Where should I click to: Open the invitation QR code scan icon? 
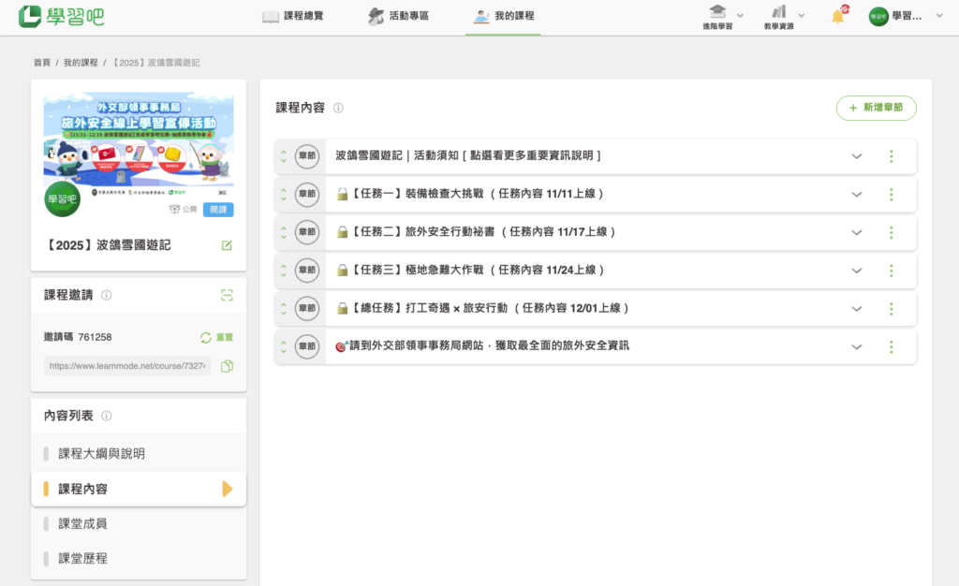click(x=227, y=295)
